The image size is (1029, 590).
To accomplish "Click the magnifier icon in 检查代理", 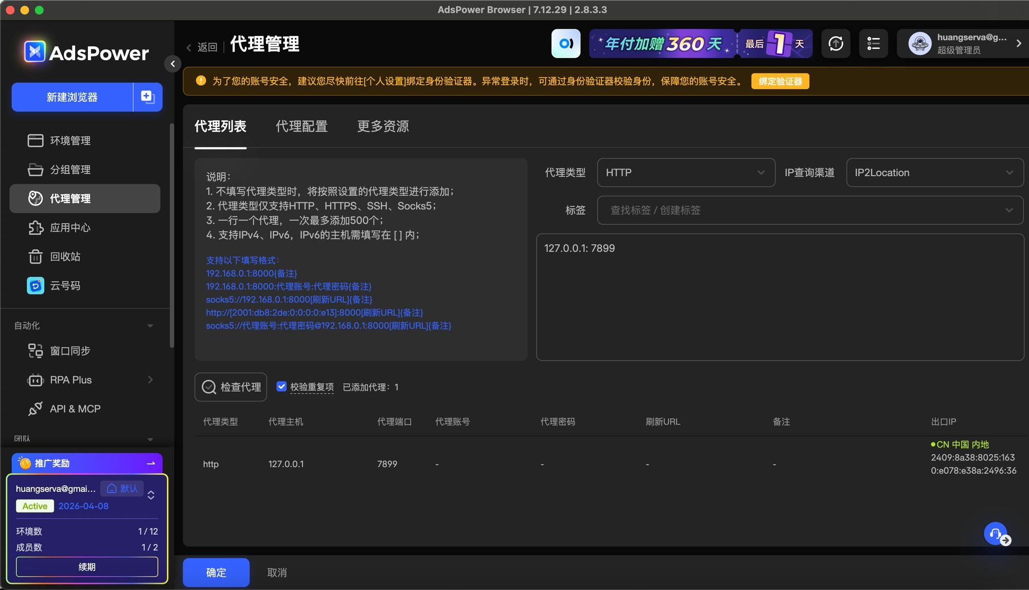I will point(209,387).
